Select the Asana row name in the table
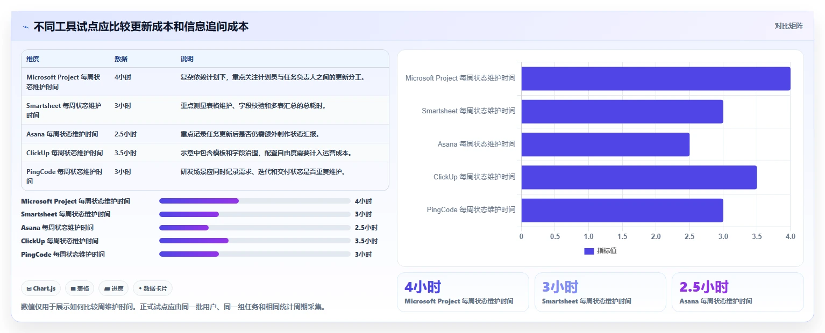Viewport: 825px width, 333px height. (x=62, y=134)
